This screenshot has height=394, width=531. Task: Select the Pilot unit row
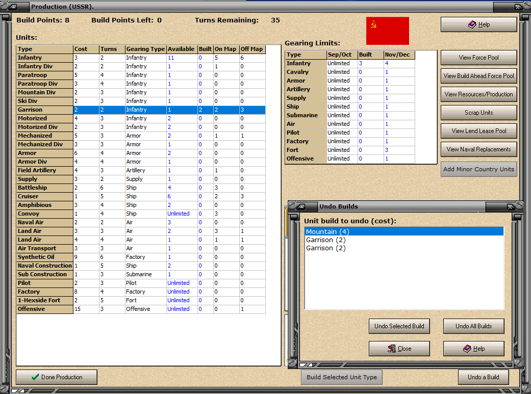[x=141, y=283]
